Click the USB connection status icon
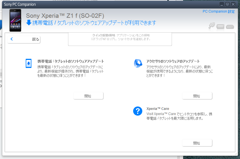 pyautogui.click(x=212, y=26)
